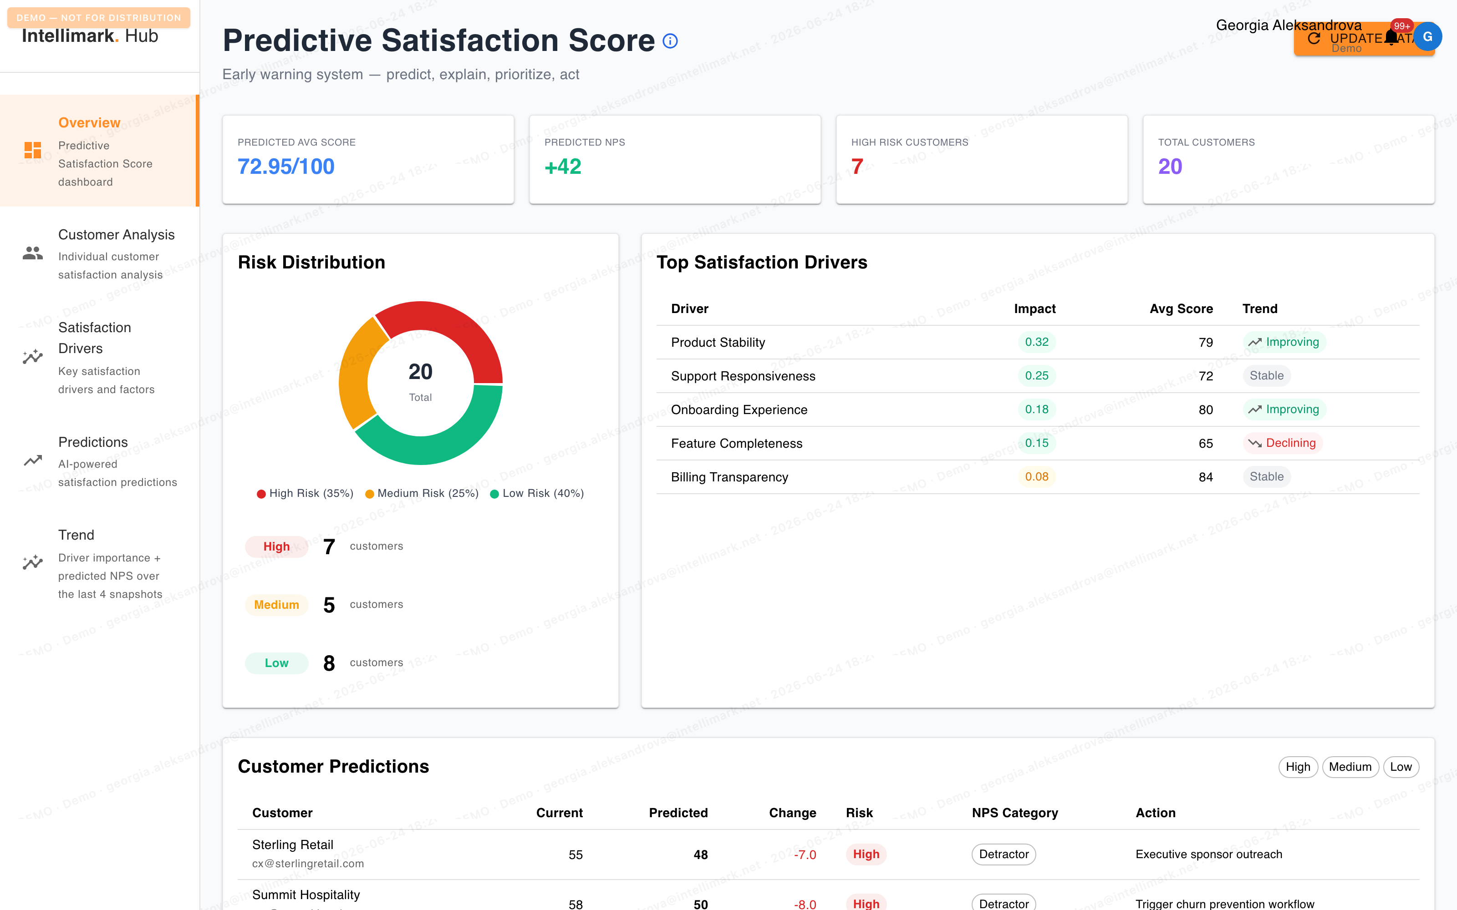Click the Trigger churn prevention workflow action
1457x910 pixels.
click(1225, 904)
